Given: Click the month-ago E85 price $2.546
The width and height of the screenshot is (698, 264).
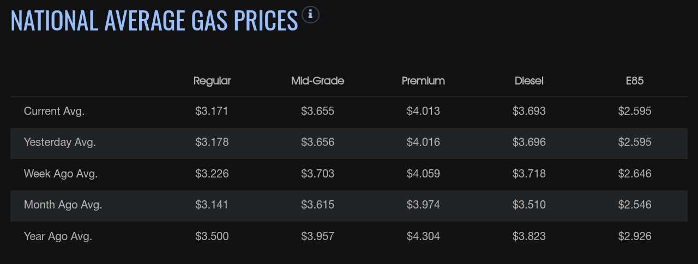Looking at the screenshot, I should [635, 205].
